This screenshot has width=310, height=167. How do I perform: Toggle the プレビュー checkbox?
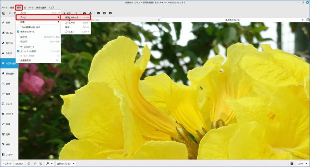(x=18, y=13)
